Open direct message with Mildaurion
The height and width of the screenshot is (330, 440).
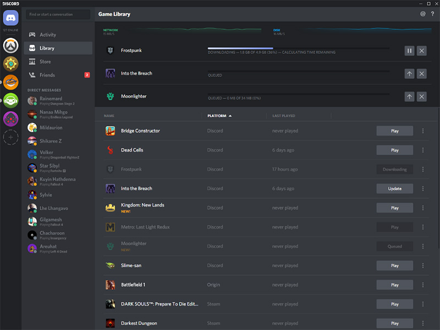tap(58, 128)
